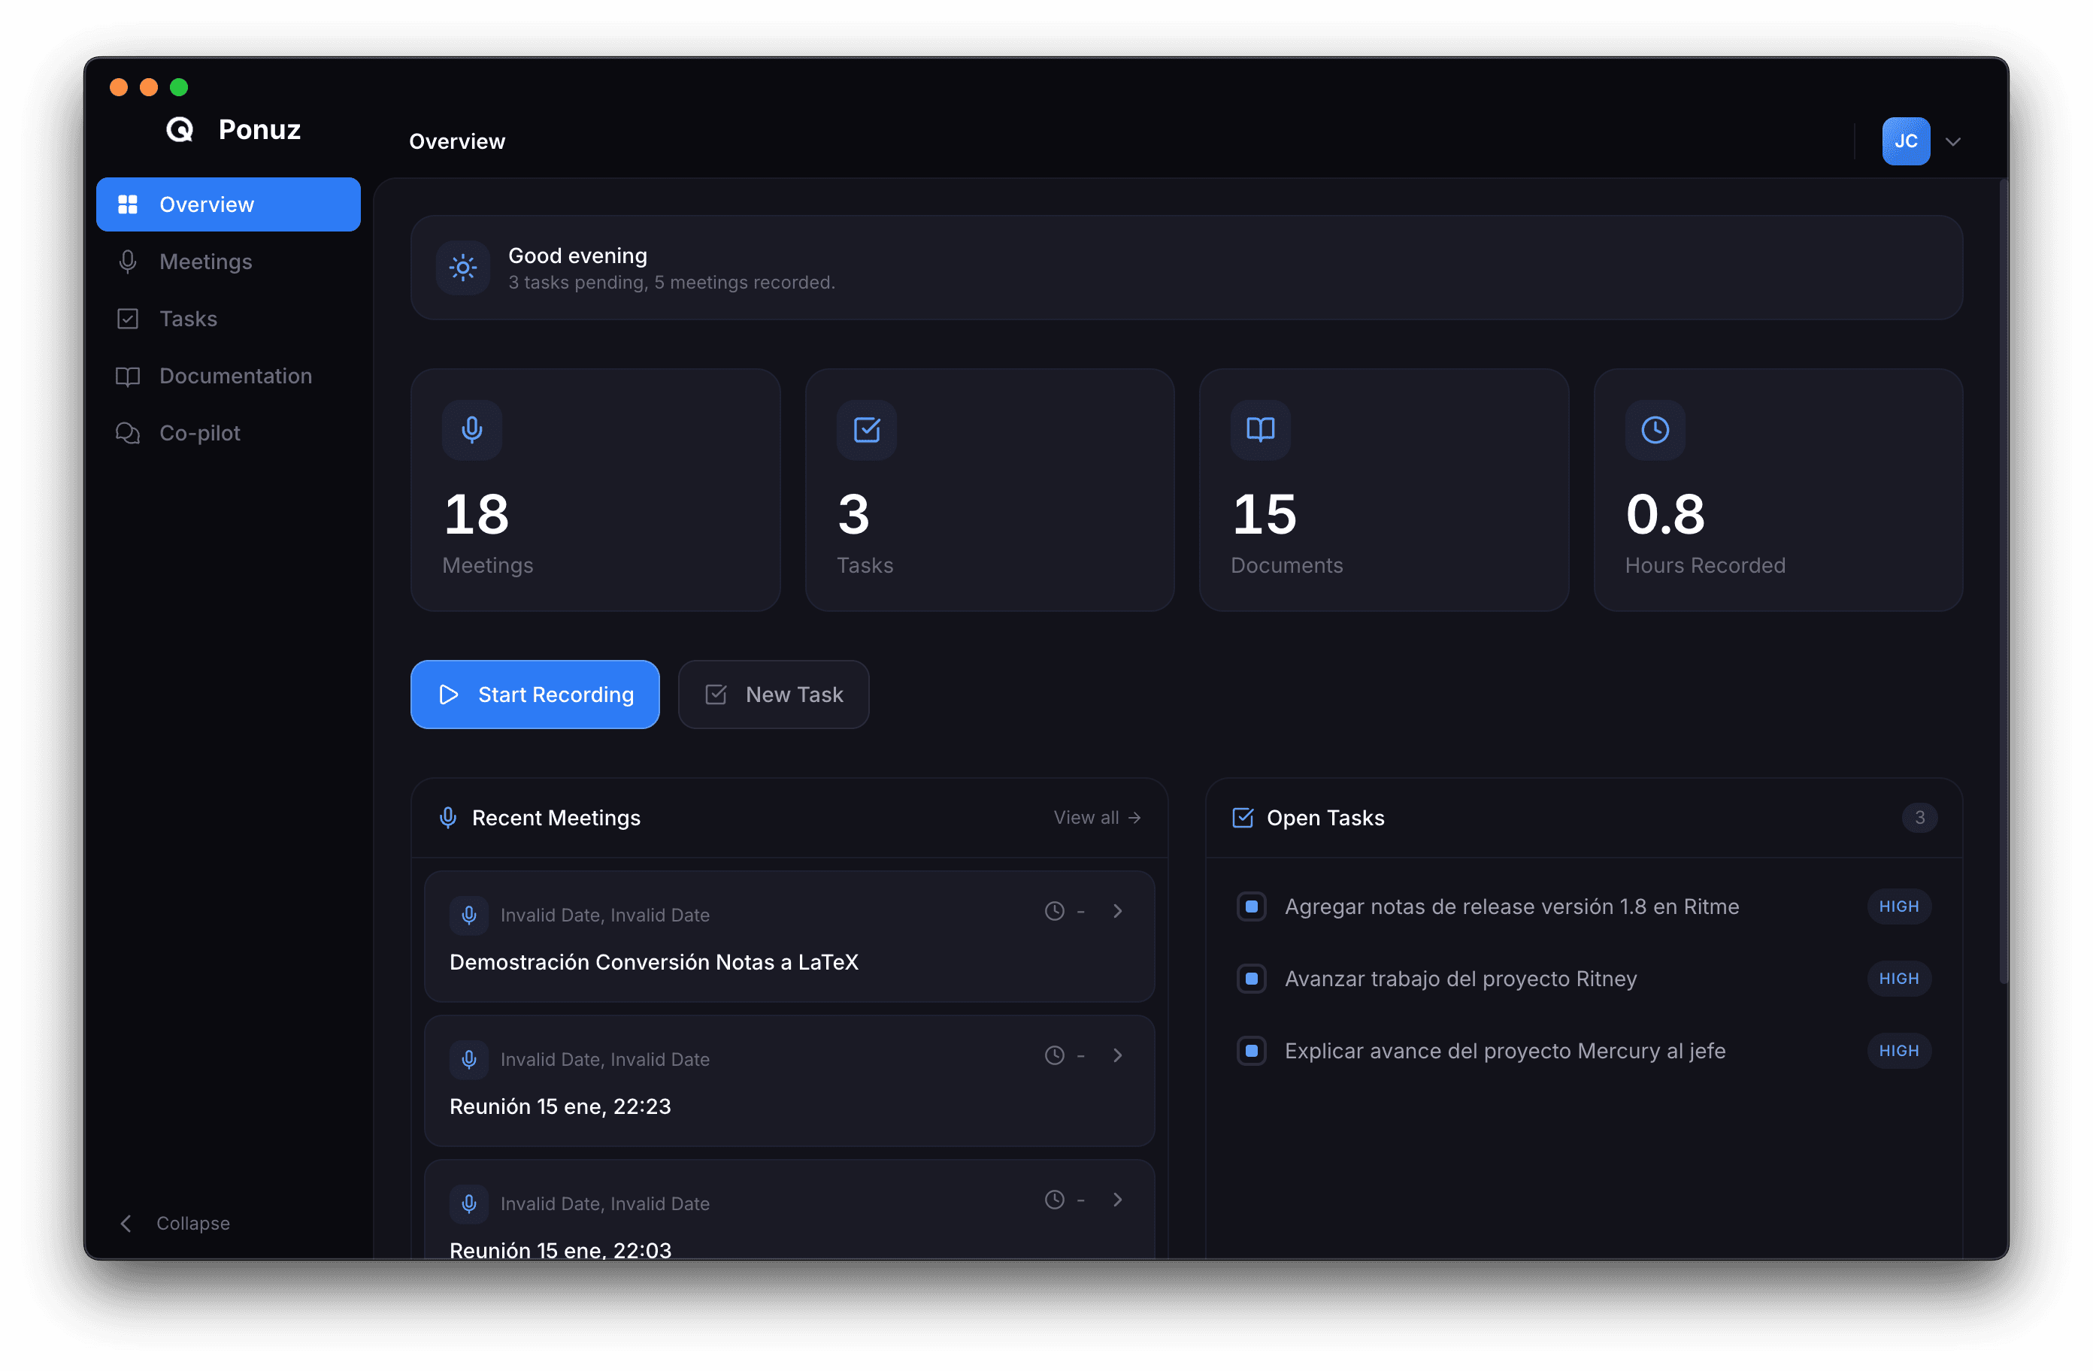Open the Overview section
The image size is (2093, 1371).
pyautogui.click(x=205, y=203)
